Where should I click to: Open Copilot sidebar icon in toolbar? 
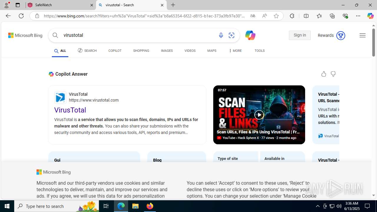tap(371, 16)
